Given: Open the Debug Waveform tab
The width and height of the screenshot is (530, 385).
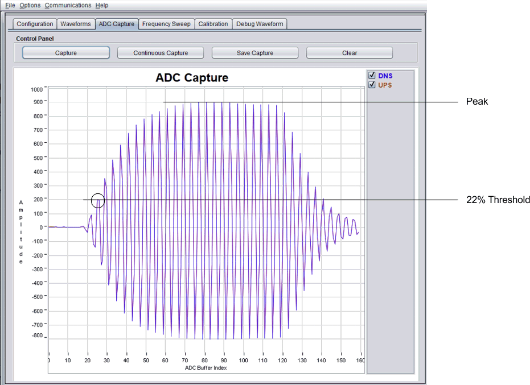Looking at the screenshot, I should coord(260,24).
